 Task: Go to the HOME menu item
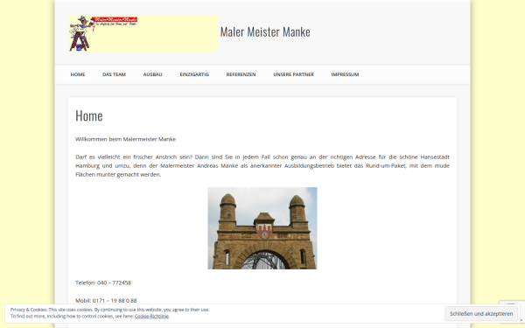[x=78, y=74]
